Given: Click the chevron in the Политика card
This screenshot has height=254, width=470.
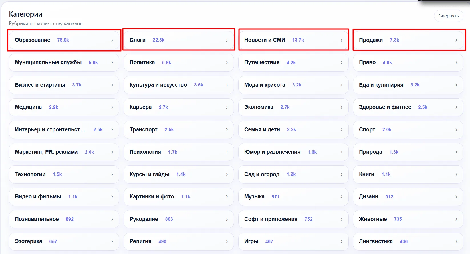Looking at the screenshot, I should [227, 62].
